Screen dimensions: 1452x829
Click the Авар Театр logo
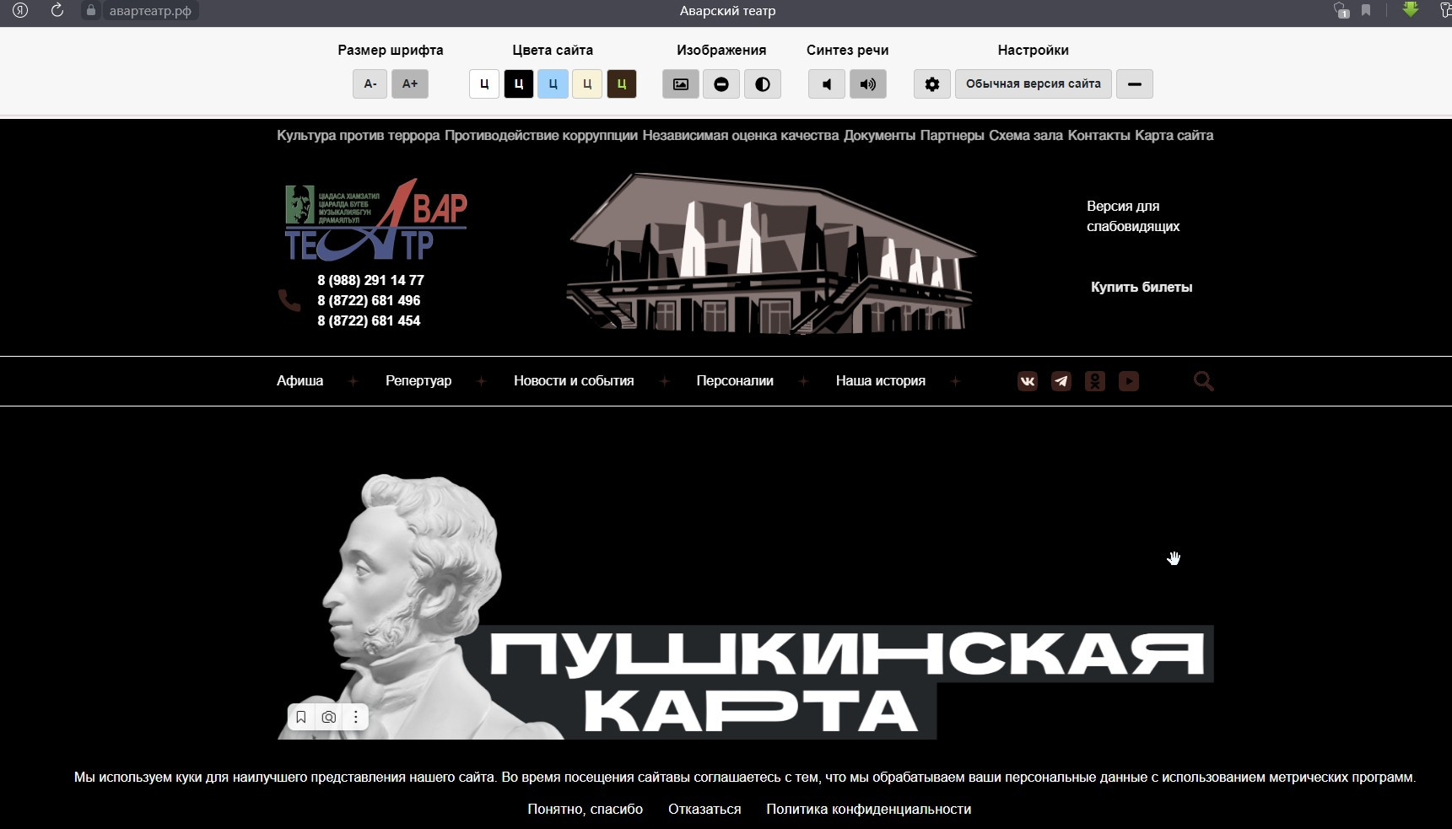coord(375,219)
